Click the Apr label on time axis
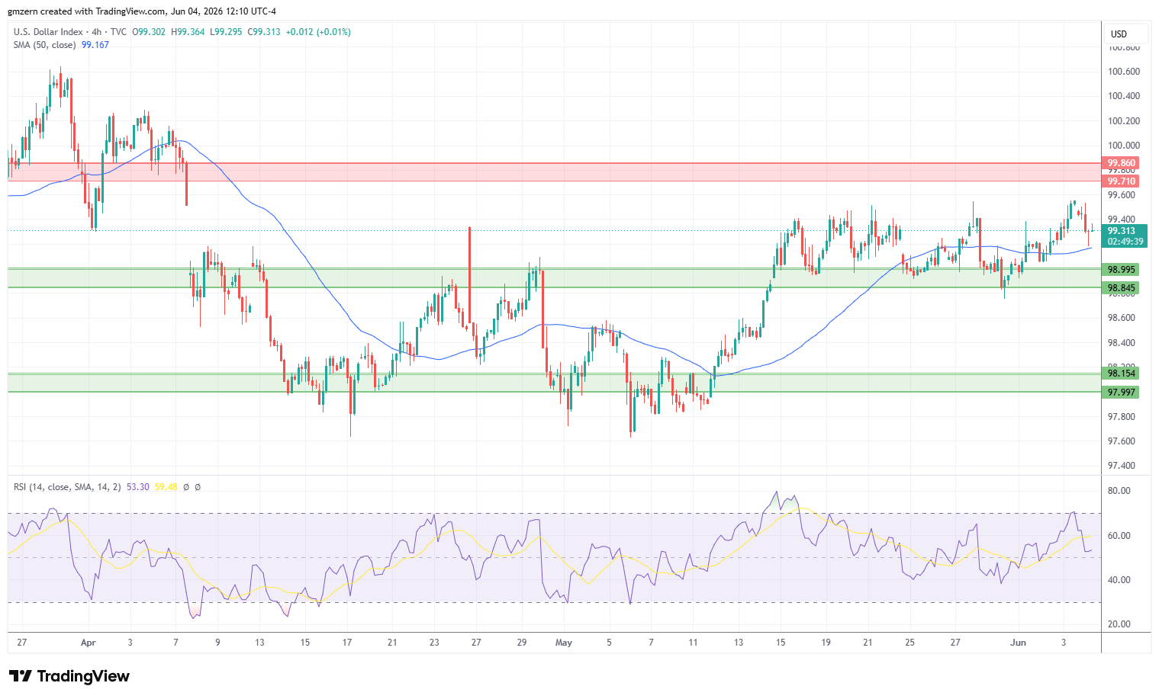Image resolution: width=1159 pixels, height=699 pixels. (x=89, y=643)
